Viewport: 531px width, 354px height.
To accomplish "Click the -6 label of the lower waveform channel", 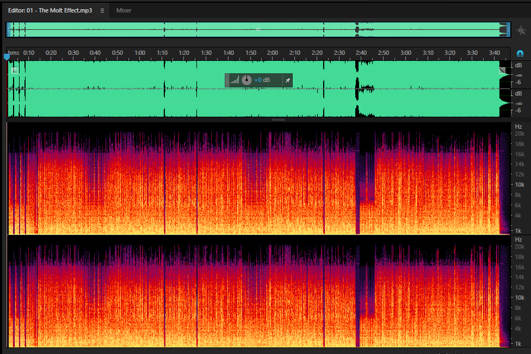I will [x=518, y=111].
